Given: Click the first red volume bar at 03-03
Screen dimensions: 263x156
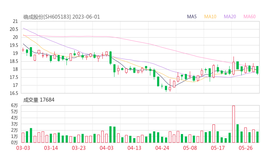Looking at the screenshot, I should 23,138.
